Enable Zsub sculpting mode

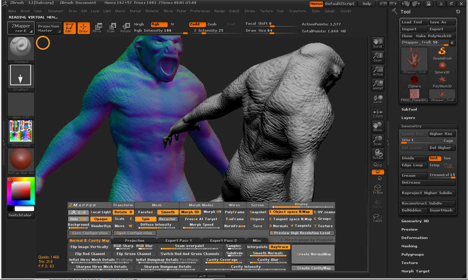212,24
